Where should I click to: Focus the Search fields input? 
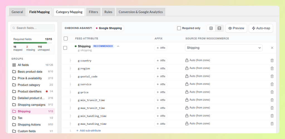[x=33, y=28]
